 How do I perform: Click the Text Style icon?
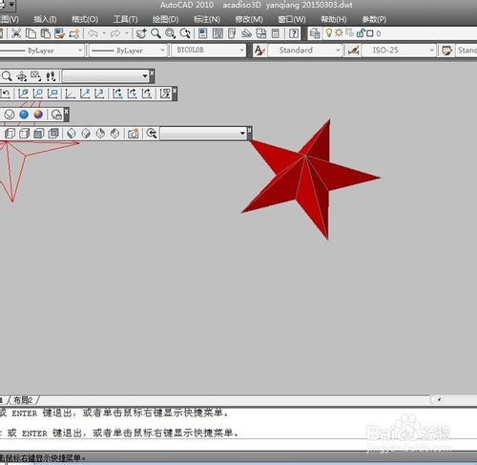click(259, 51)
